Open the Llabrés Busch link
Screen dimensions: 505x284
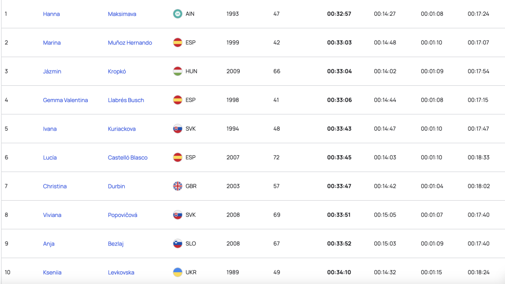click(126, 100)
